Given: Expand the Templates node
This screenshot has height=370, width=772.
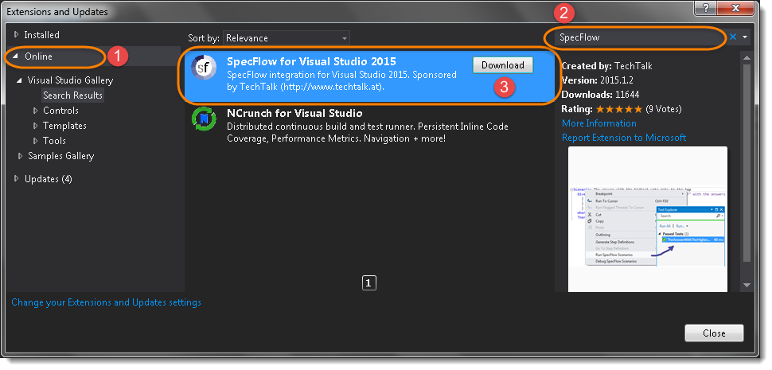Looking at the screenshot, I should [x=35, y=126].
